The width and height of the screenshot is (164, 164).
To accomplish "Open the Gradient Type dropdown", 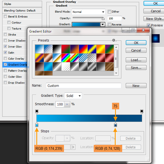I will pos(73,96).
